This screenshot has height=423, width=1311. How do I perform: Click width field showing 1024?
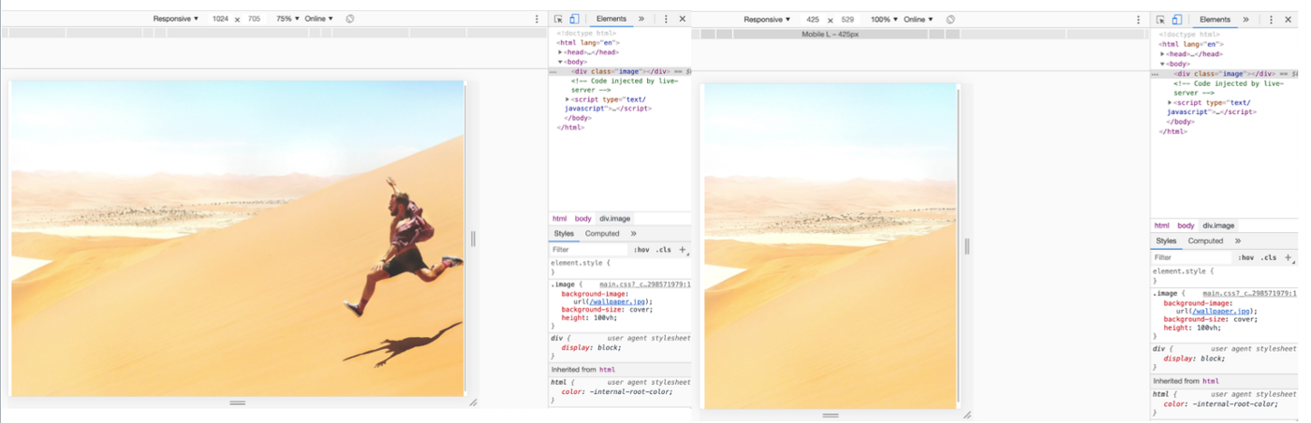(x=220, y=19)
